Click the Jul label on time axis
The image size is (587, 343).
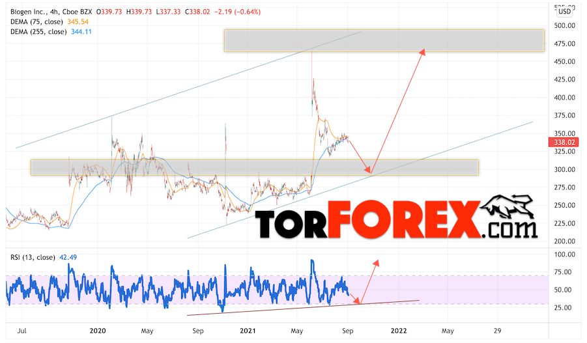pyautogui.click(x=21, y=331)
